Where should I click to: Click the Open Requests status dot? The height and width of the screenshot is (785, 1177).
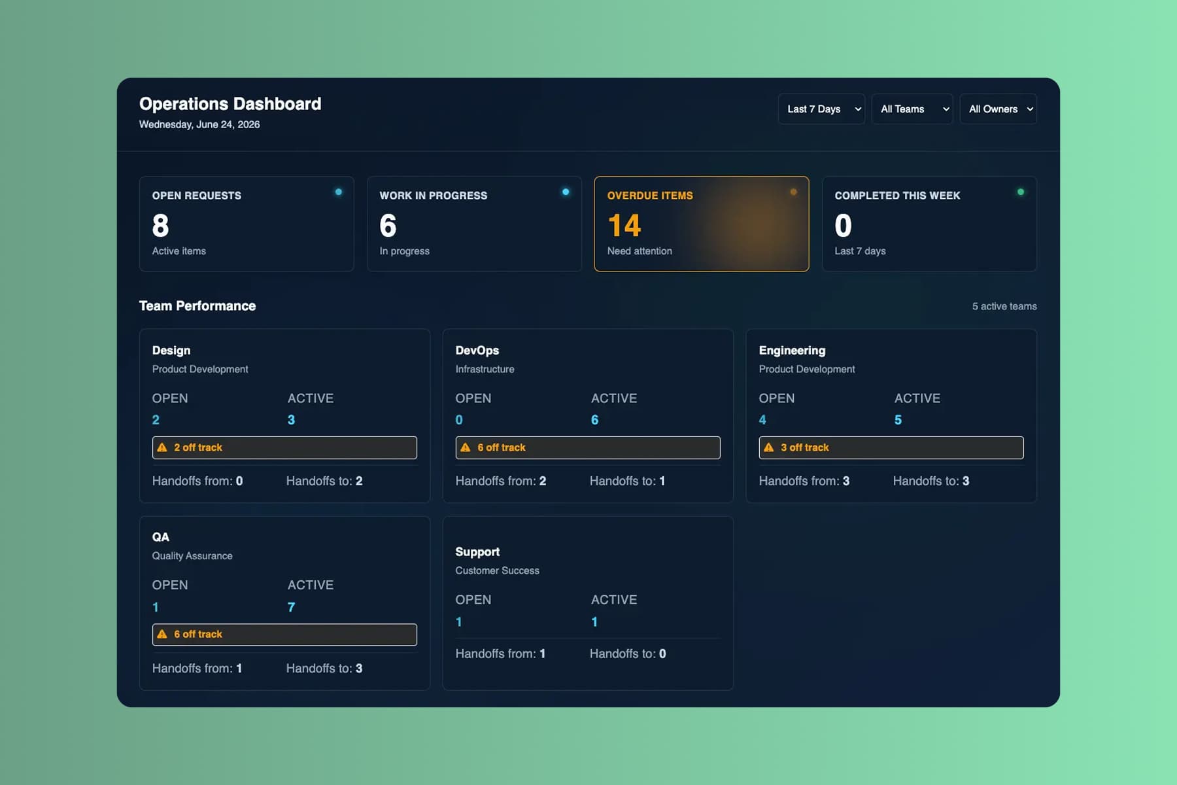coord(338,192)
